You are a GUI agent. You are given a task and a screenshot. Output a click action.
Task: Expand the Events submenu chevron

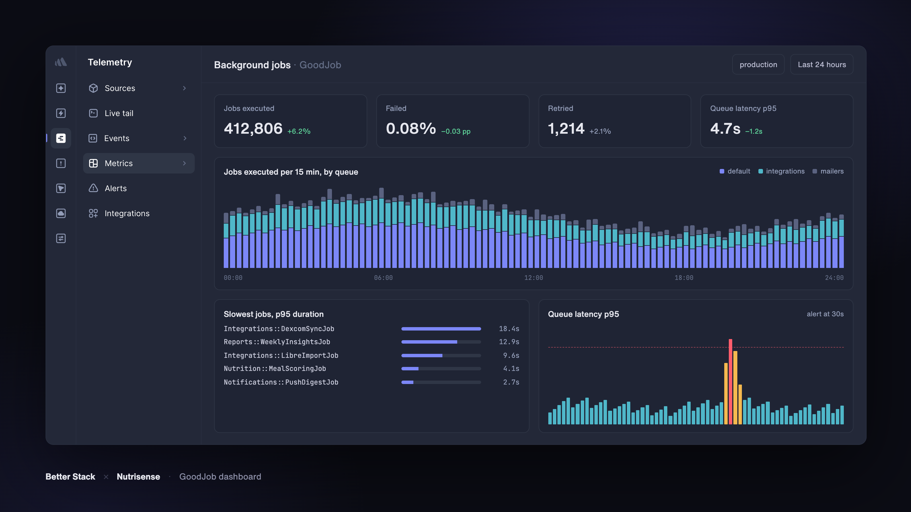184,138
